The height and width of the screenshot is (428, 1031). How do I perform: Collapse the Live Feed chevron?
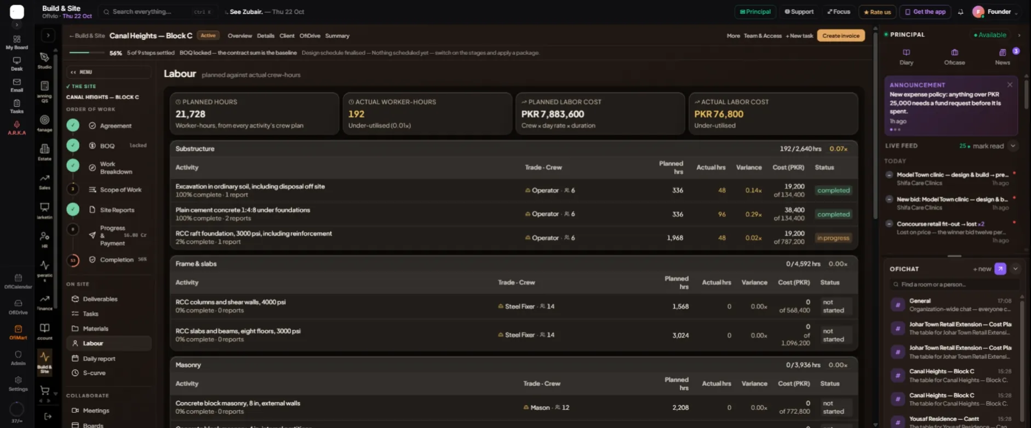pos(1013,146)
